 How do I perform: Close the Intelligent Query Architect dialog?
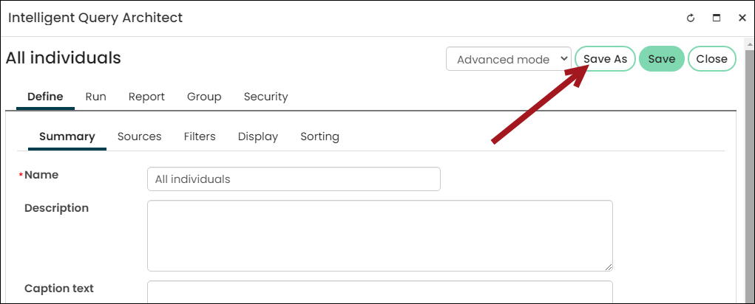pyautogui.click(x=742, y=18)
